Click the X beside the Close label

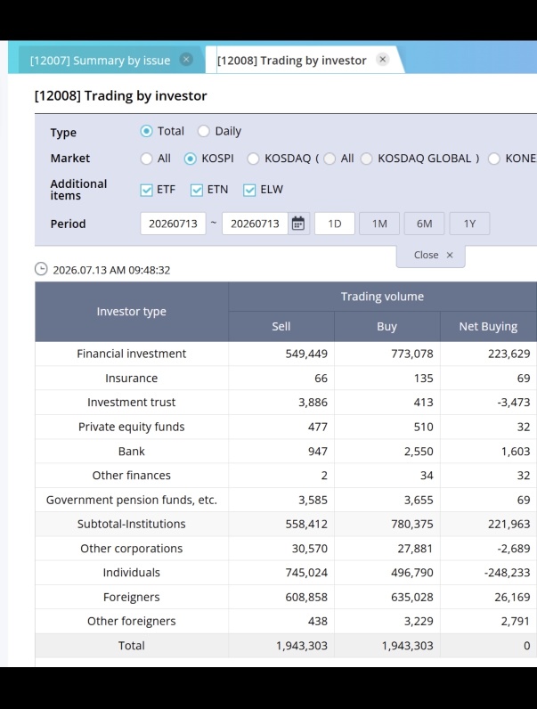(x=450, y=255)
